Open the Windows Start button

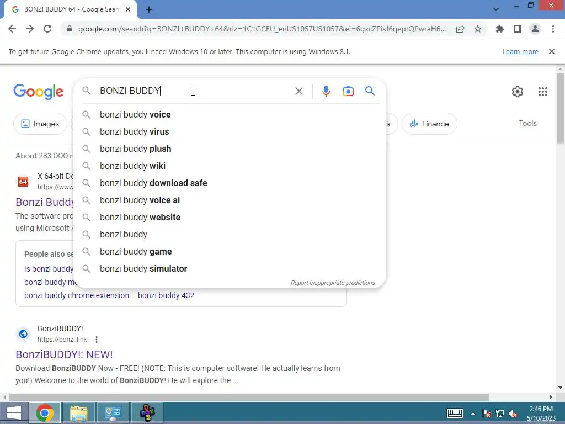point(13,413)
